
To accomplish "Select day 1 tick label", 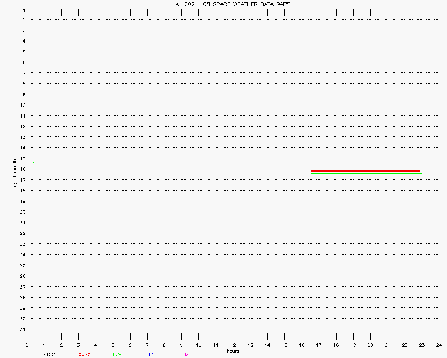I will click(23, 9).
